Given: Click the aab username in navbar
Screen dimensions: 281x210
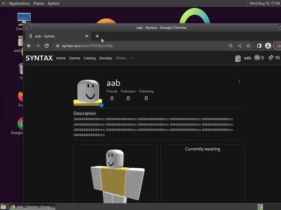Looking at the screenshot, I should [x=247, y=58].
